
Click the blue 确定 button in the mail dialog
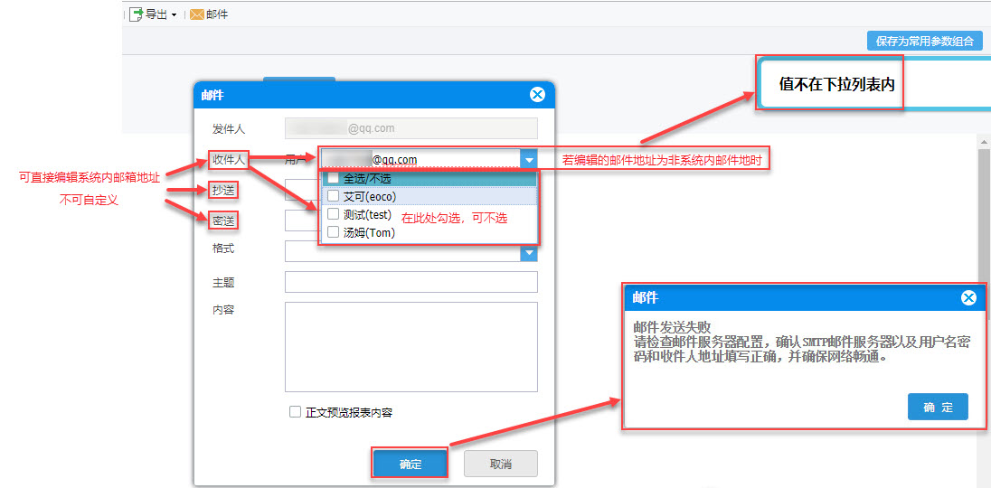point(411,464)
